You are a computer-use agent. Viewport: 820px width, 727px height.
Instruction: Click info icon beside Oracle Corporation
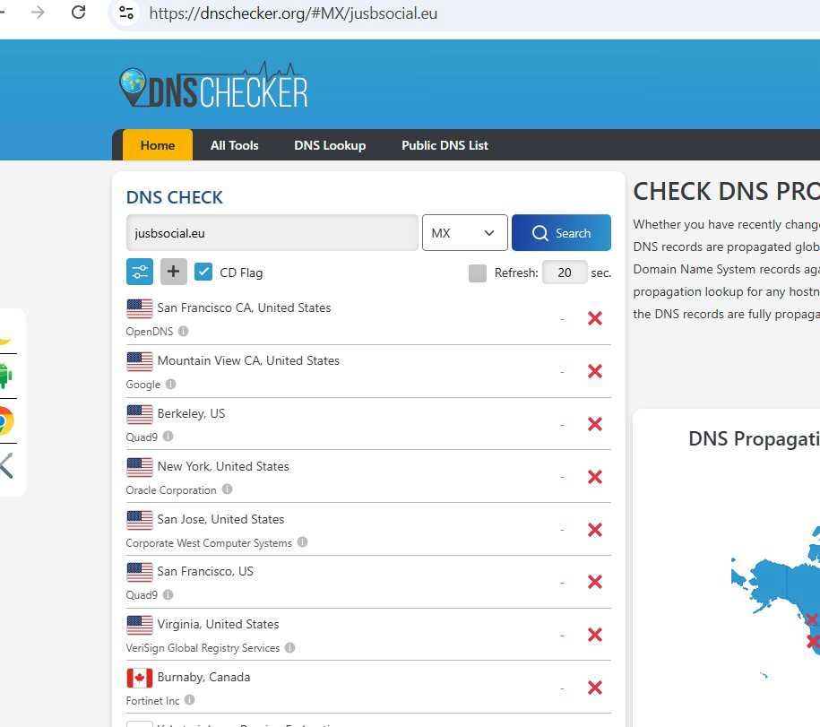click(227, 489)
